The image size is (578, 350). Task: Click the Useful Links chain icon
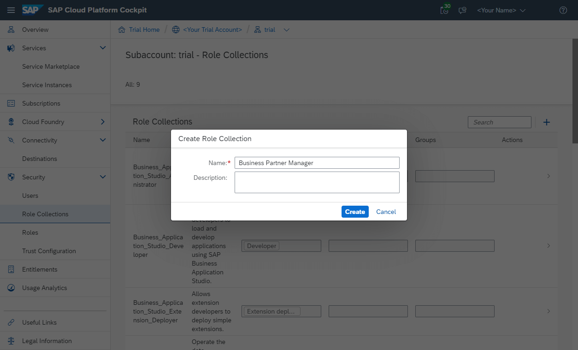(11, 322)
